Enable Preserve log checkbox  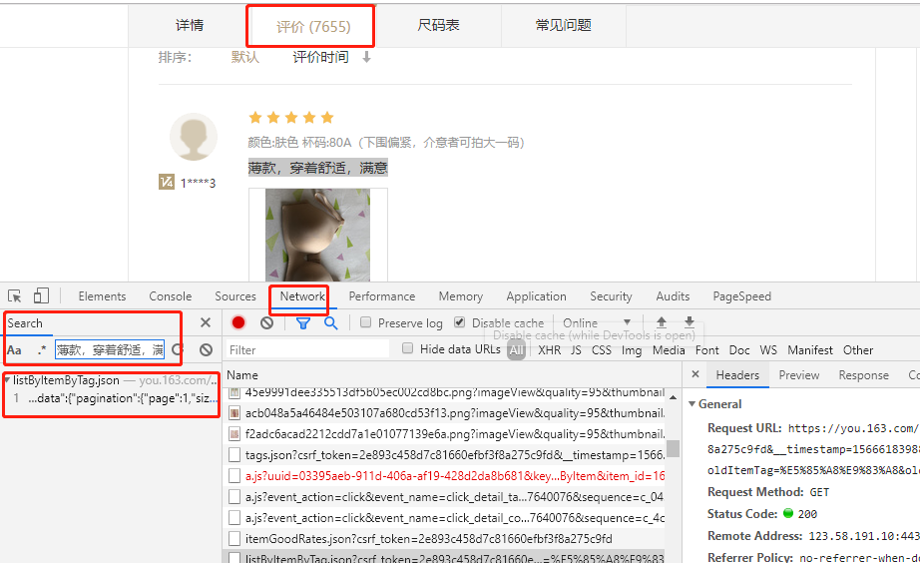click(x=365, y=322)
